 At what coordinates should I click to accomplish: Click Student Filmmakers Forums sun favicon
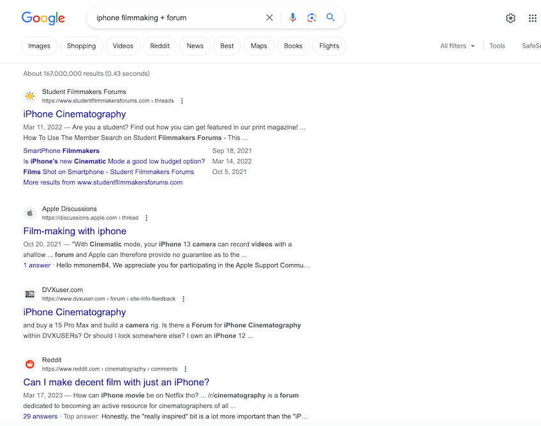pyautogui.click(x=30, y=96)
